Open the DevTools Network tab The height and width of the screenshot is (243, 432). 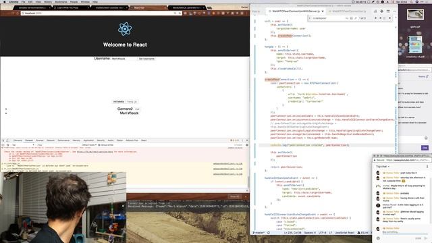tap(51, 140)
